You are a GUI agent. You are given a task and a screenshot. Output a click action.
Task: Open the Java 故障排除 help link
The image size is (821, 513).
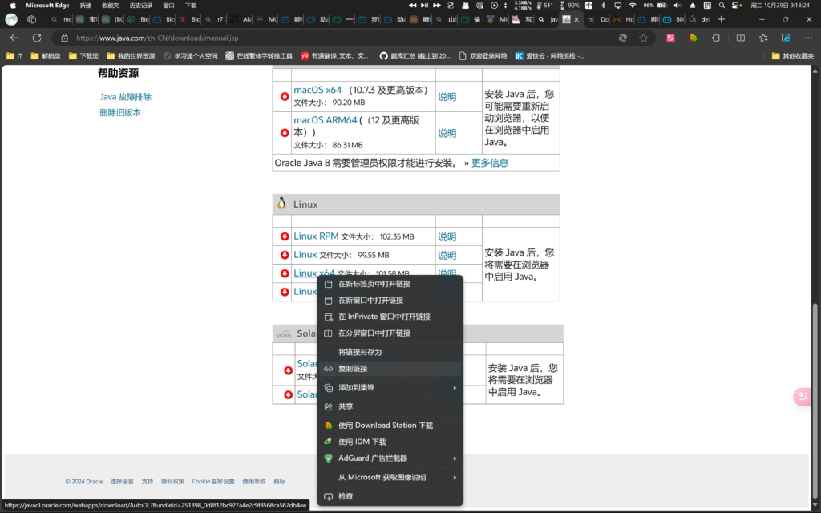(125, 97)
